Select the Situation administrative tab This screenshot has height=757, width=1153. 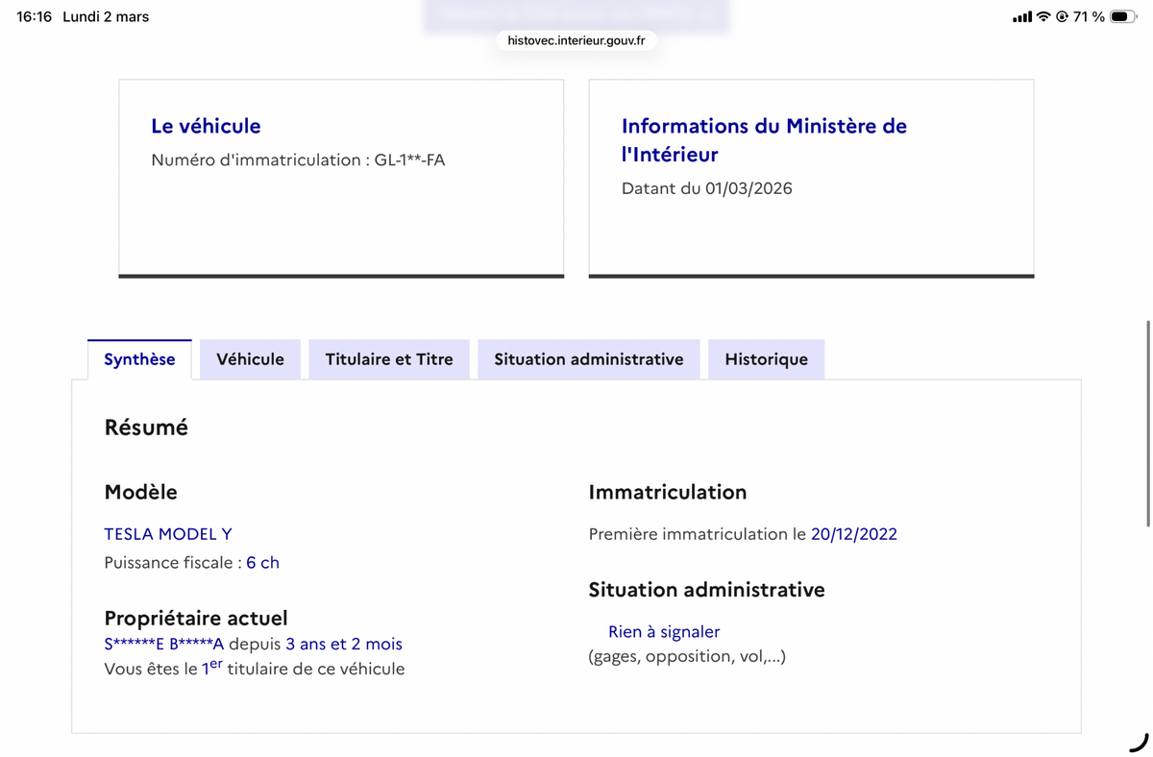pyautogui.click(x=589, y=359)
